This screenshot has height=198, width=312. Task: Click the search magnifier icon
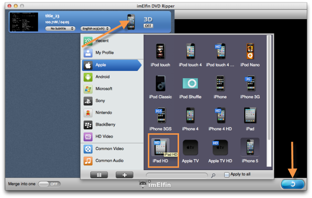[213, 175]
